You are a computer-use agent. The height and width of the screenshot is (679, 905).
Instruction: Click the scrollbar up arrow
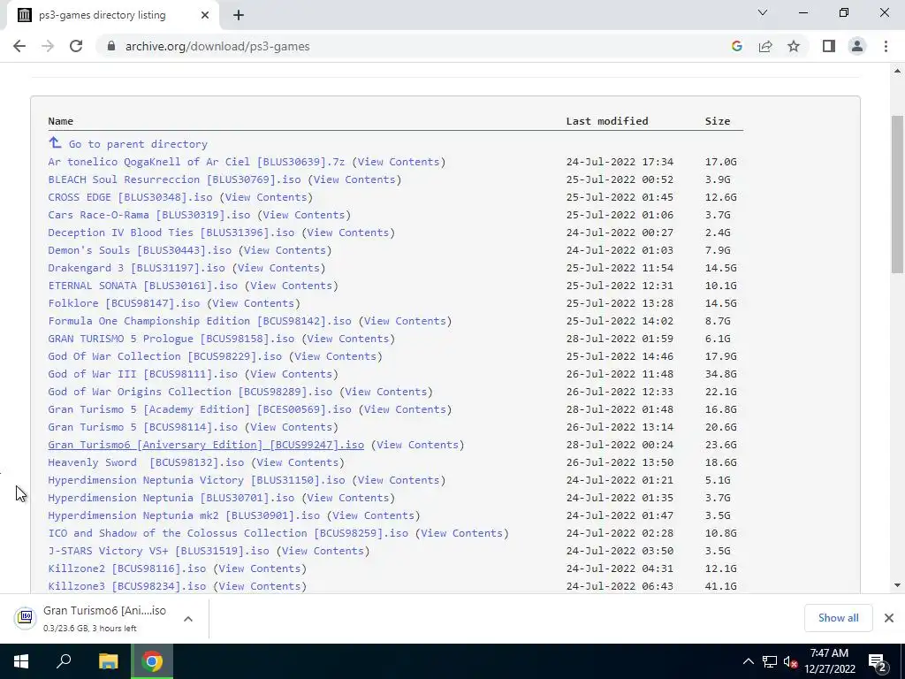pyautogui.click(x=897, y=71)
